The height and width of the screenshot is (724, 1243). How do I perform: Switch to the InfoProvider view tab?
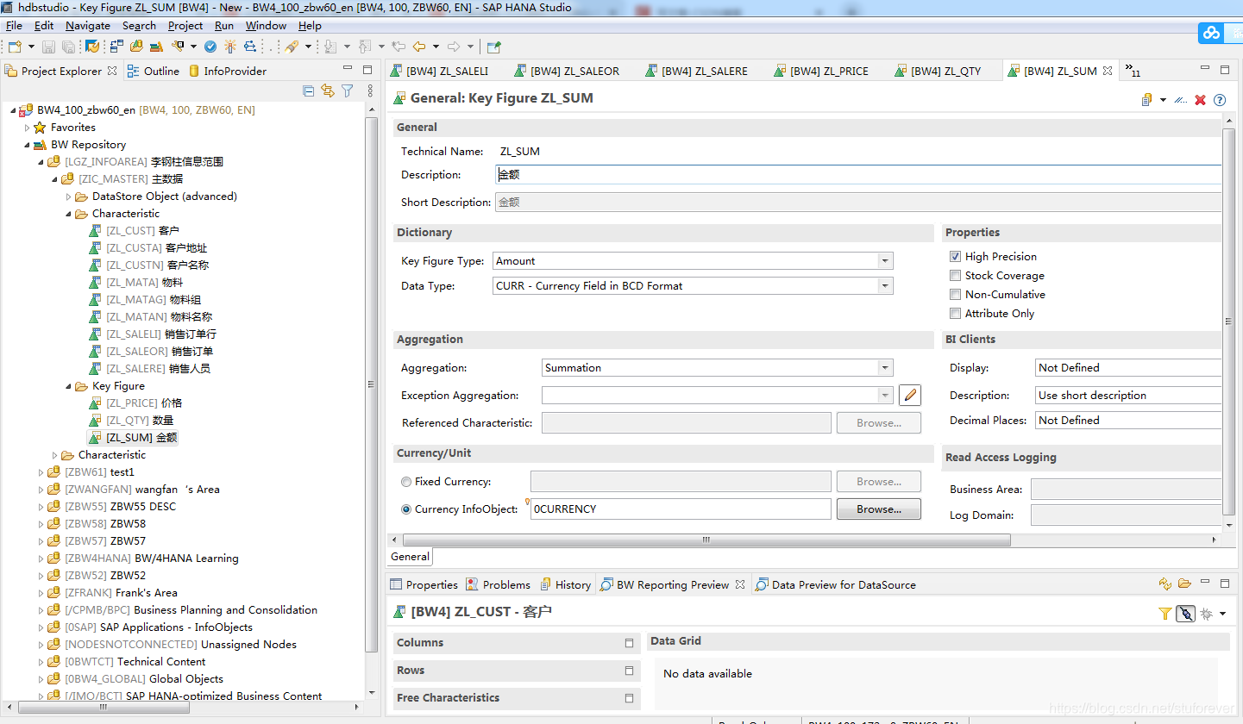click(x=227, y=71)
